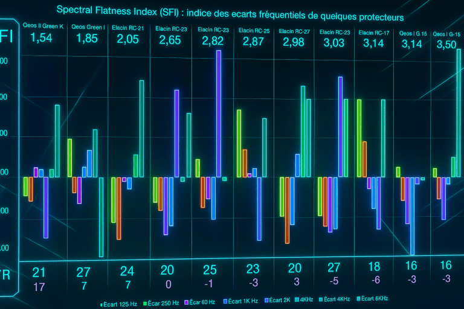Click the purple 'Écar 60 Hz' legend swatch
The width and height of the screenshot is (464, 309).
(187, 302)
